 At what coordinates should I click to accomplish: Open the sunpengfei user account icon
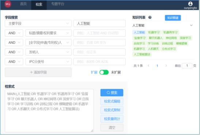click(x=190, y=4)
